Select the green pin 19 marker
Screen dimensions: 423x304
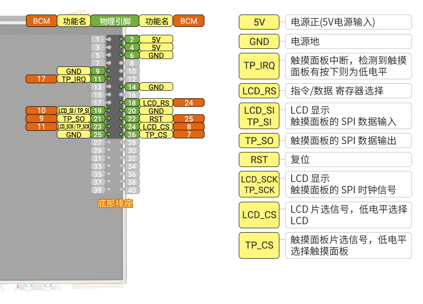tap(98, 111)
